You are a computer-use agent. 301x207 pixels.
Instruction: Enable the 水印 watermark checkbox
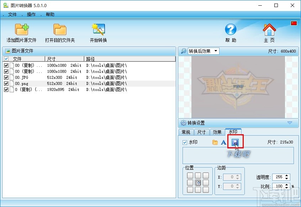[x=185, y=142]
